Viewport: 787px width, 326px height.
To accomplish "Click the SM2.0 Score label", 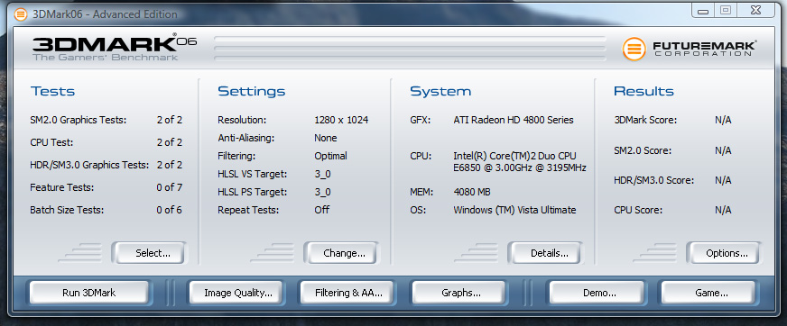I will click(x=643, y=150).
